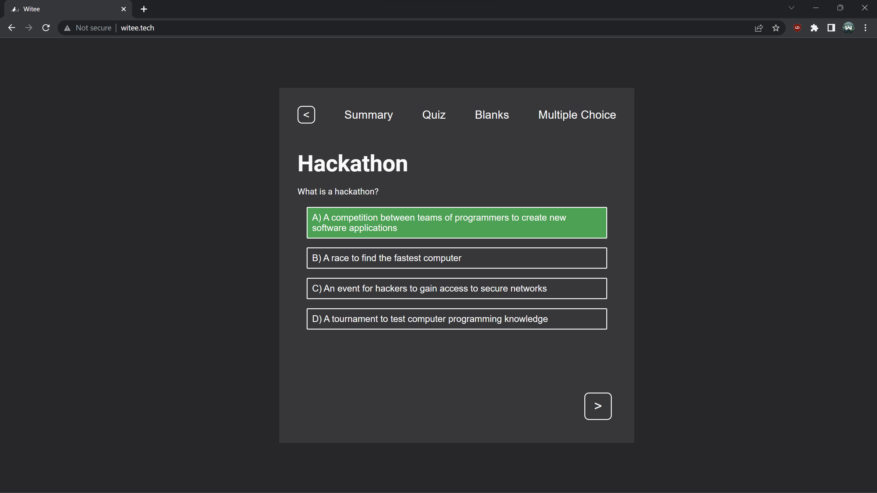877x493 pixels.
Task: Open the uBlock Origin extension icon
Action: click(x=797, y=28)
